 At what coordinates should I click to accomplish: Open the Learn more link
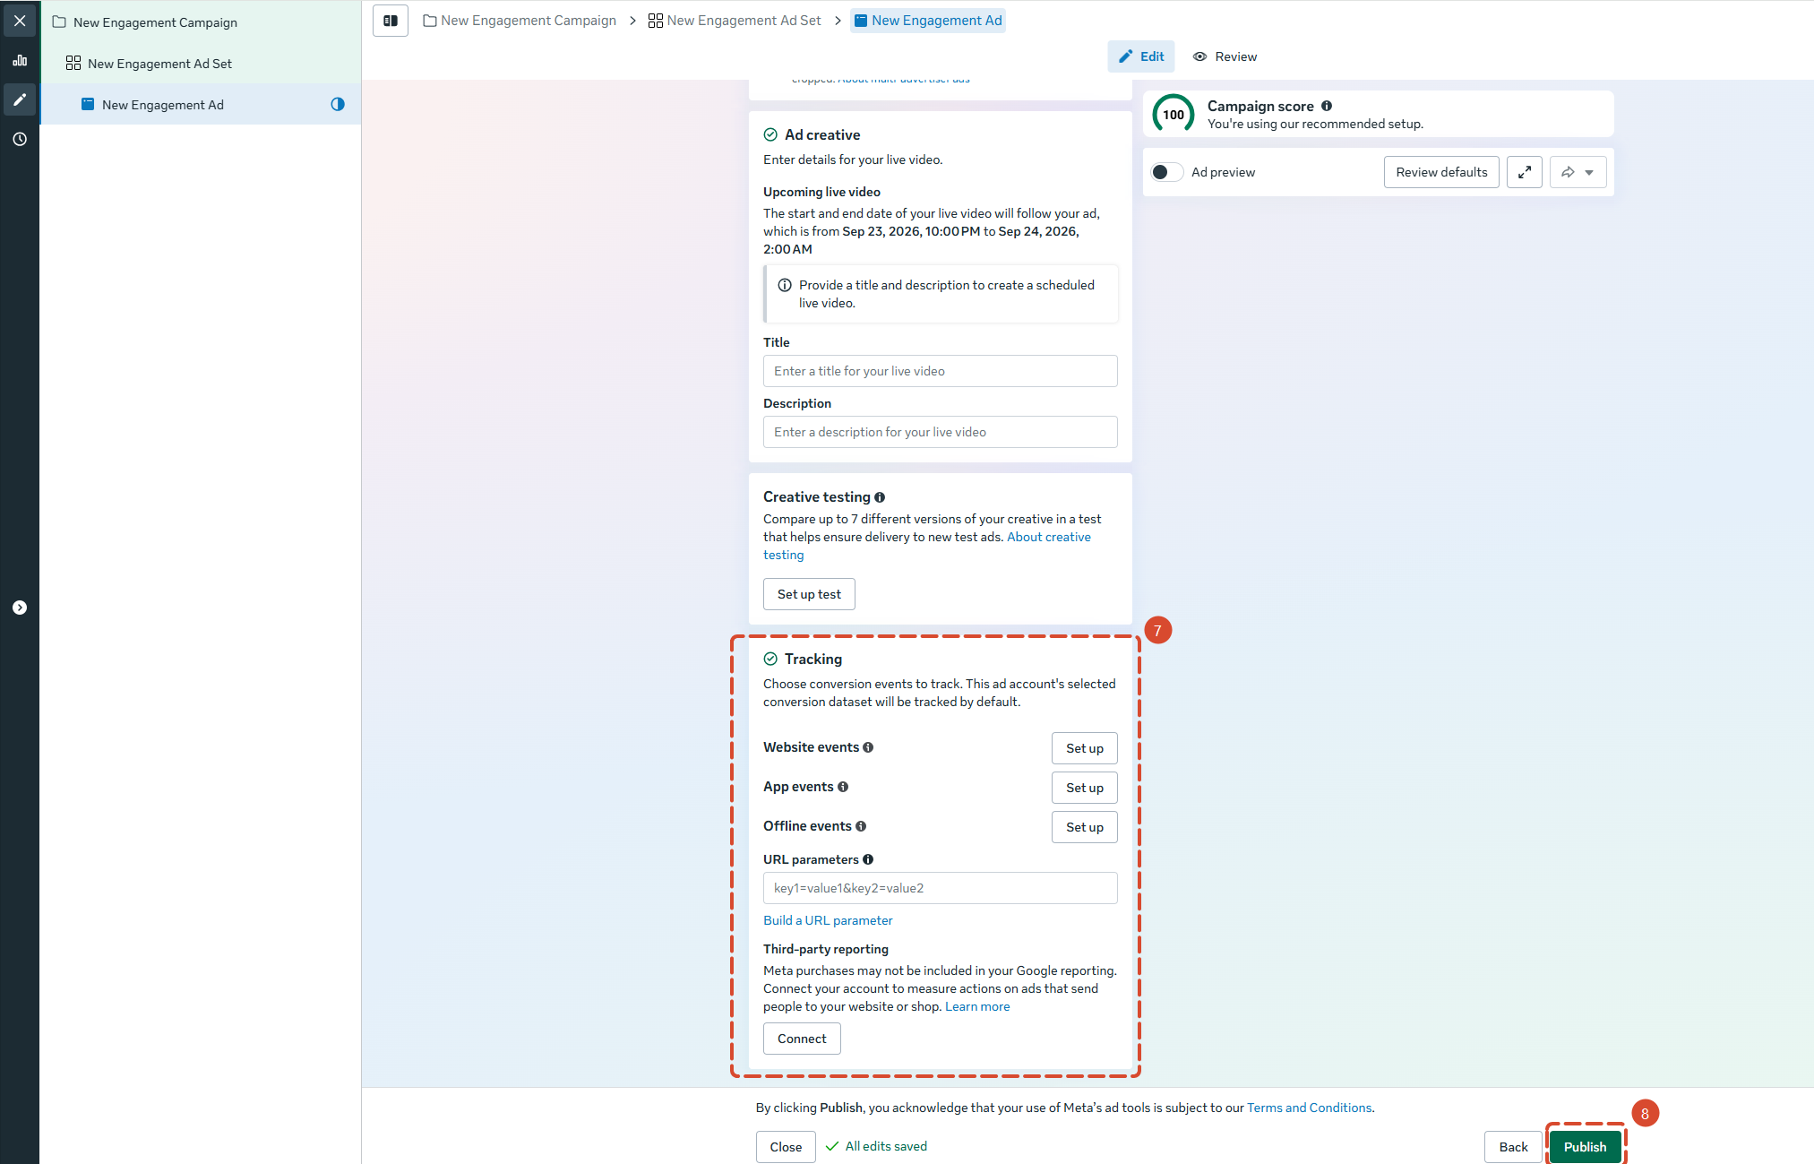(x=977, y=1006)
